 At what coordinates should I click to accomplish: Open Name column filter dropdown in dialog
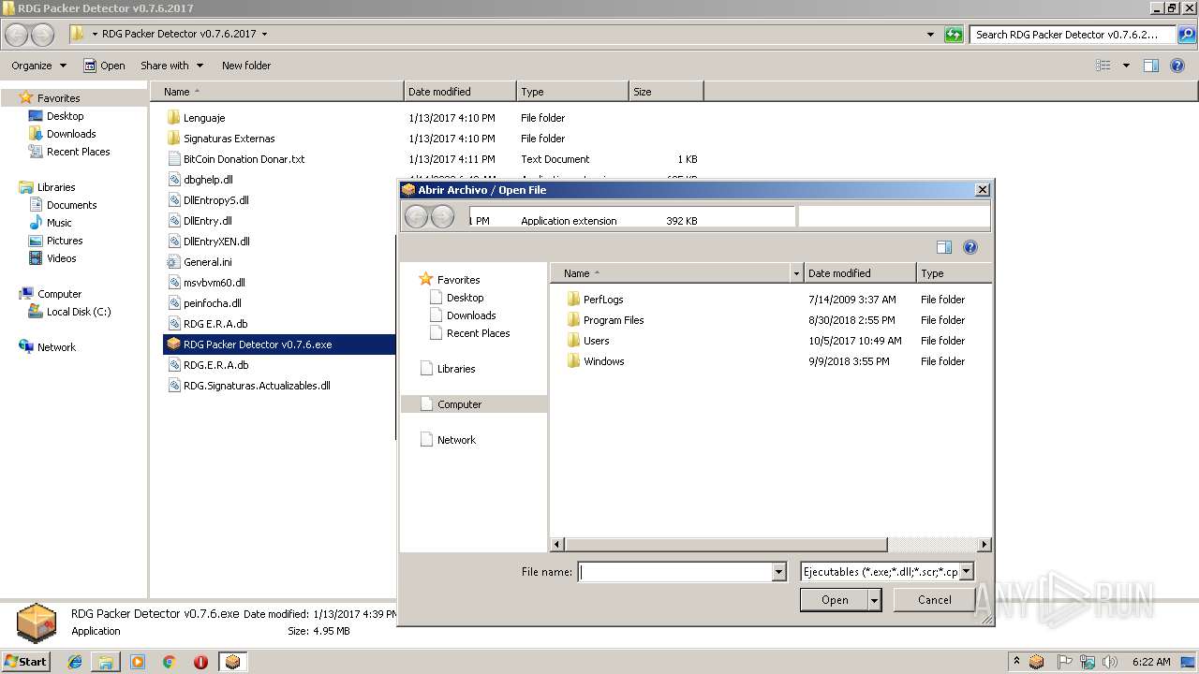[797, 273]
